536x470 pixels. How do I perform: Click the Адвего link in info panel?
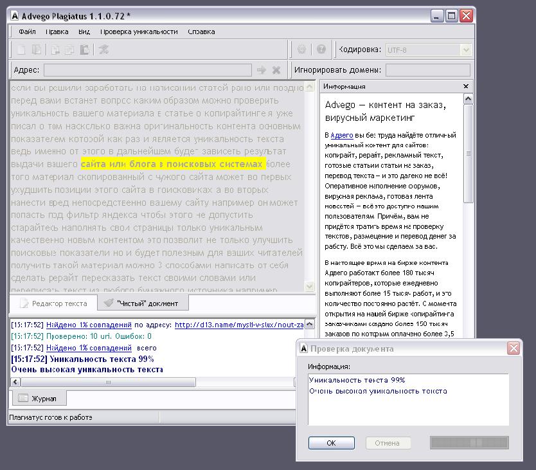pos(342,135)
